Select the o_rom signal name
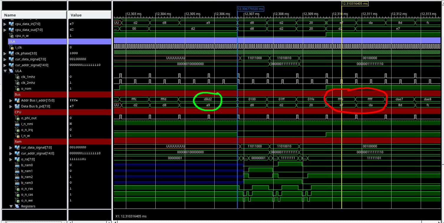This screenshot has width=444, height=223. click(26, 89)
